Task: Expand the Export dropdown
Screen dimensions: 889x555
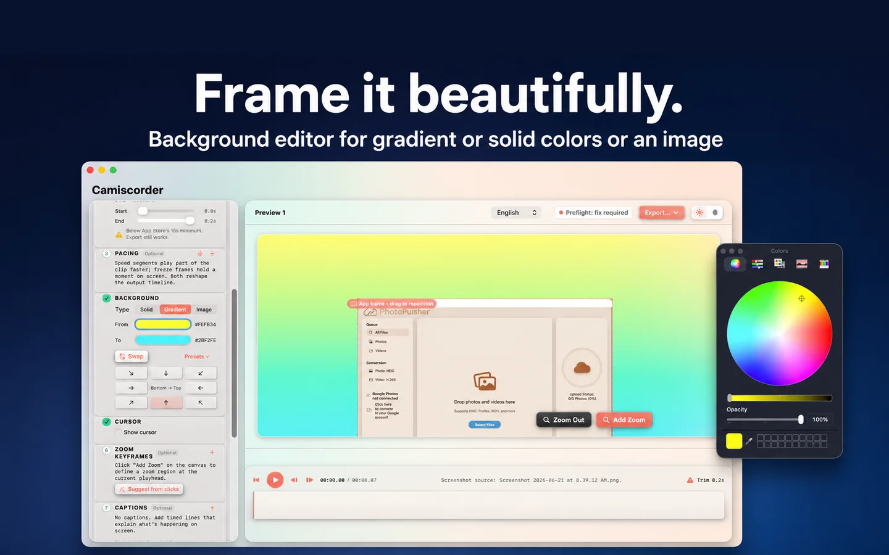Action: (662, 213)
